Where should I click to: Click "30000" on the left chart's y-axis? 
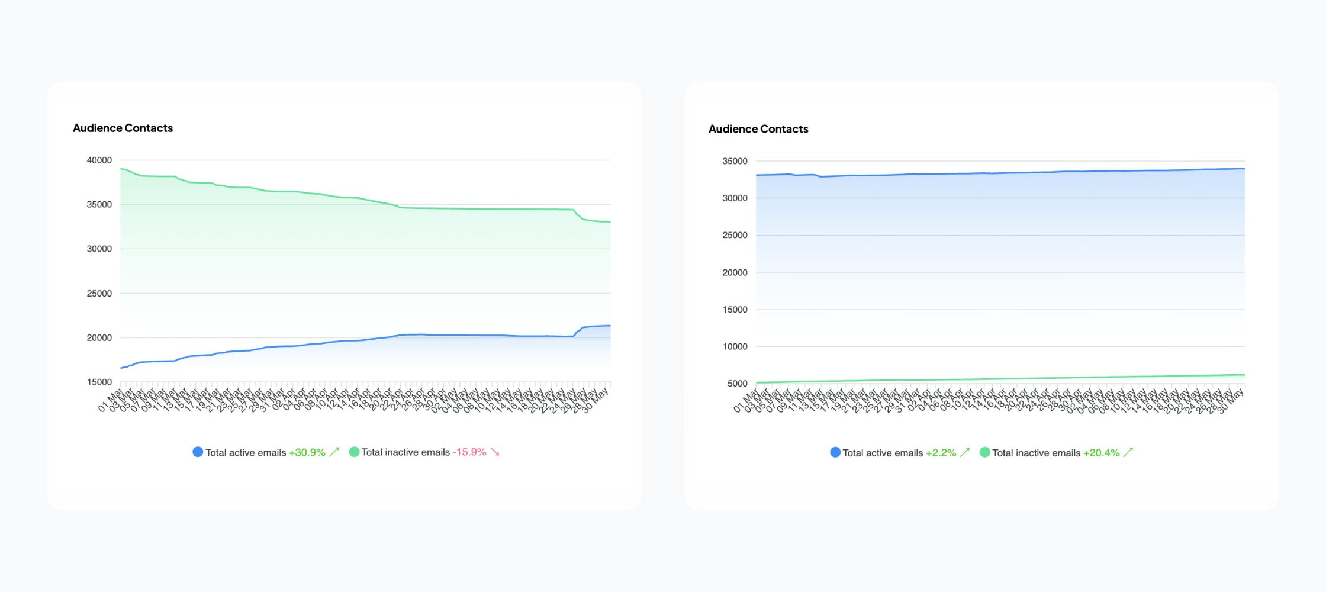pyautogui.click(x=99, y=249)
